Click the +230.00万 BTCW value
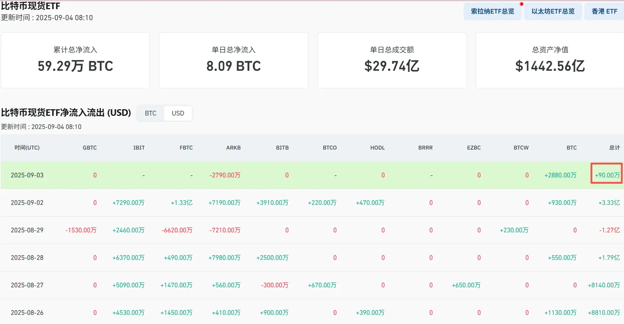Screen dimensions: 624x324 [514, 230]
